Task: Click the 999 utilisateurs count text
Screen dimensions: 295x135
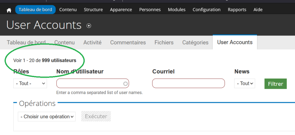Action: click(x=59, y=60)
